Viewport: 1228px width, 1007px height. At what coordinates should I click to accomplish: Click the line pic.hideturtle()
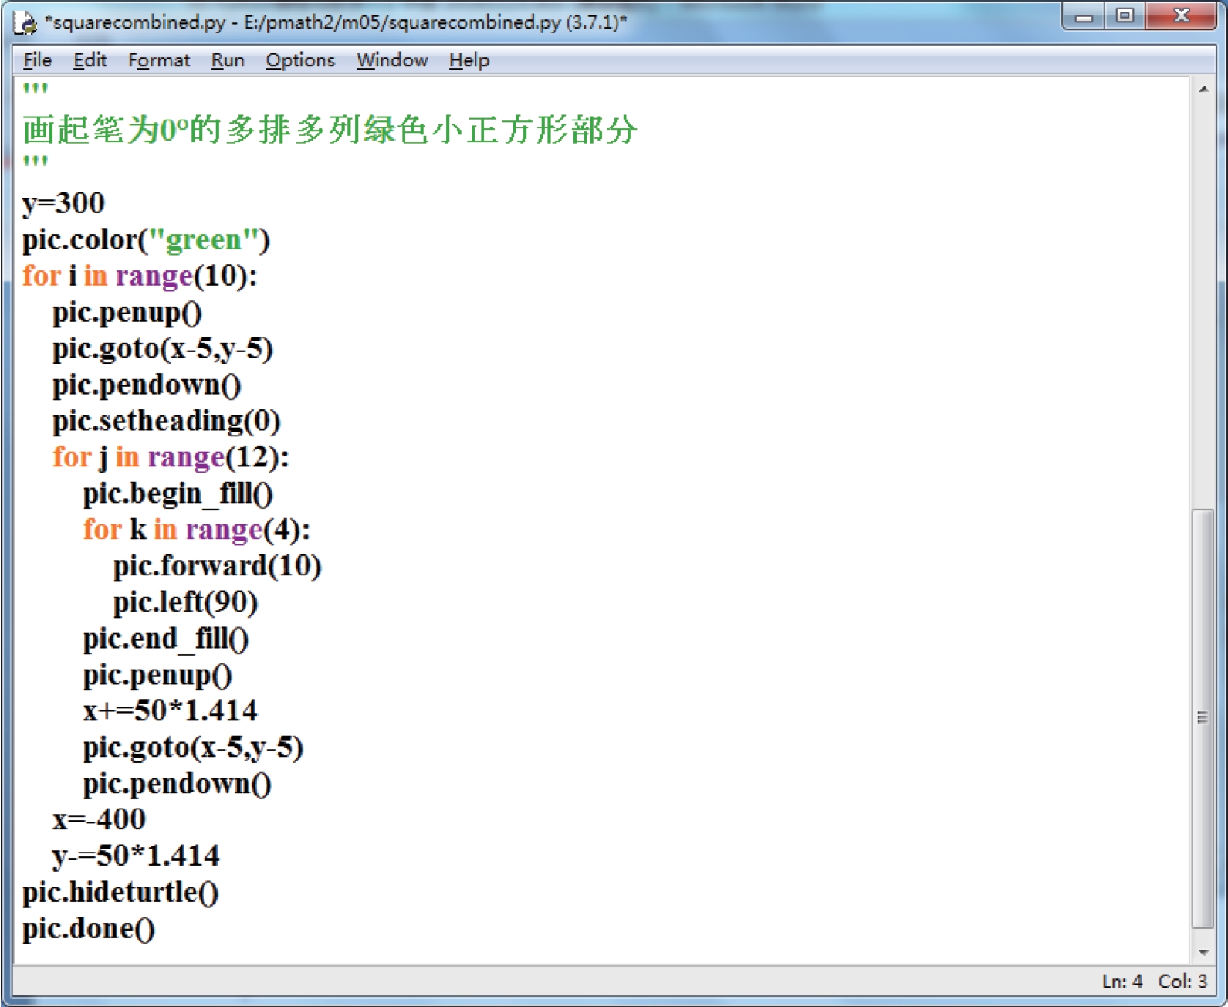pos(120,892)
